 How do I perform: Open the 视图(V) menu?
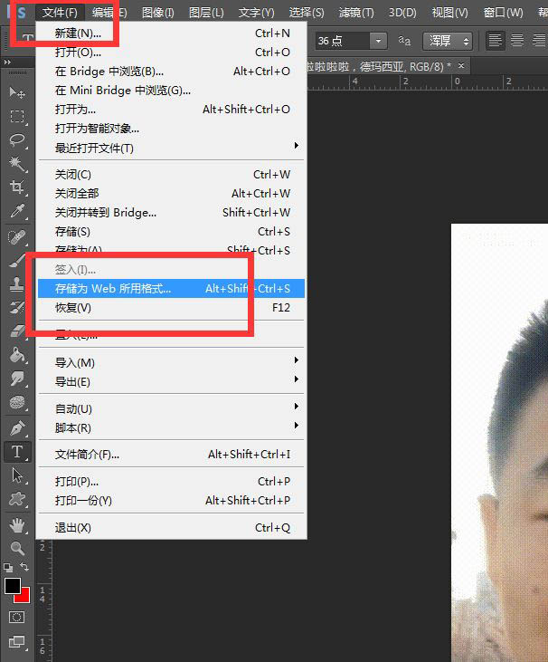449,13
